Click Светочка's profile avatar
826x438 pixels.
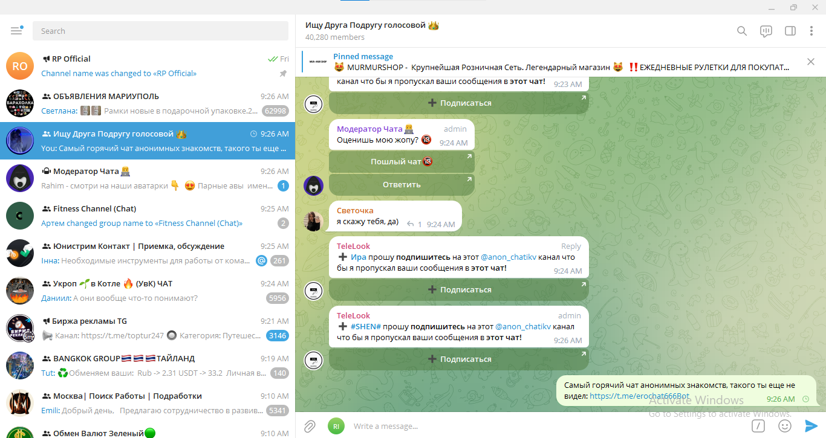[313, 221]
